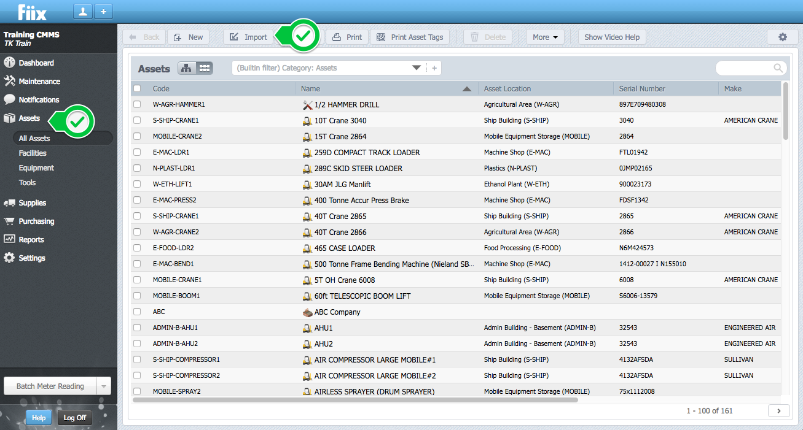Select the W-ETH-LIFT1 checkbox

click(137, 184)
